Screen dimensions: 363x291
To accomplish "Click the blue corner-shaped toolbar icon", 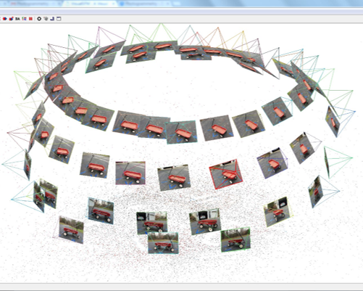I will pyautogui.click(x=52, y=19).
